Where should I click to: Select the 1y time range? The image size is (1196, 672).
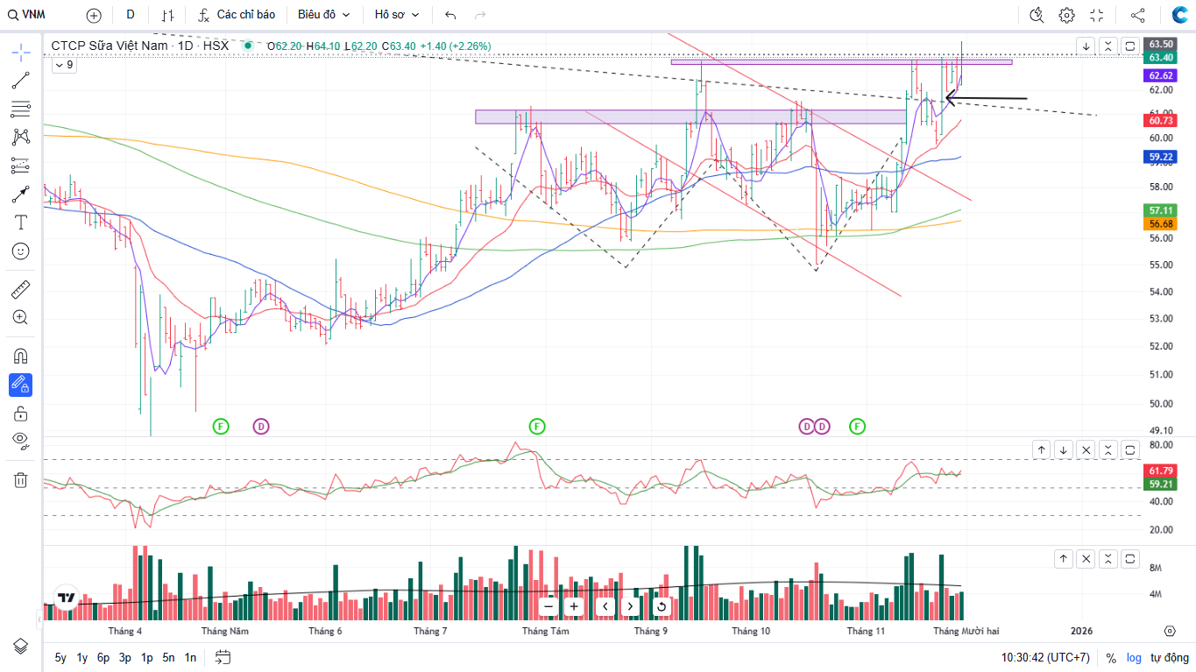coord(81,657)
